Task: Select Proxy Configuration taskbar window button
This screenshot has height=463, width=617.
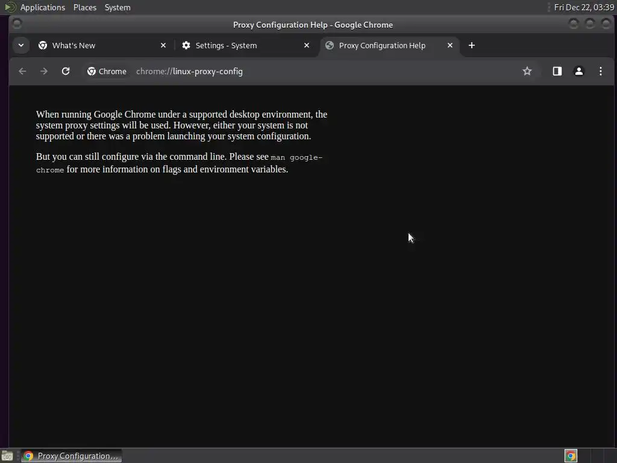Action: click(x=71, y=456)
